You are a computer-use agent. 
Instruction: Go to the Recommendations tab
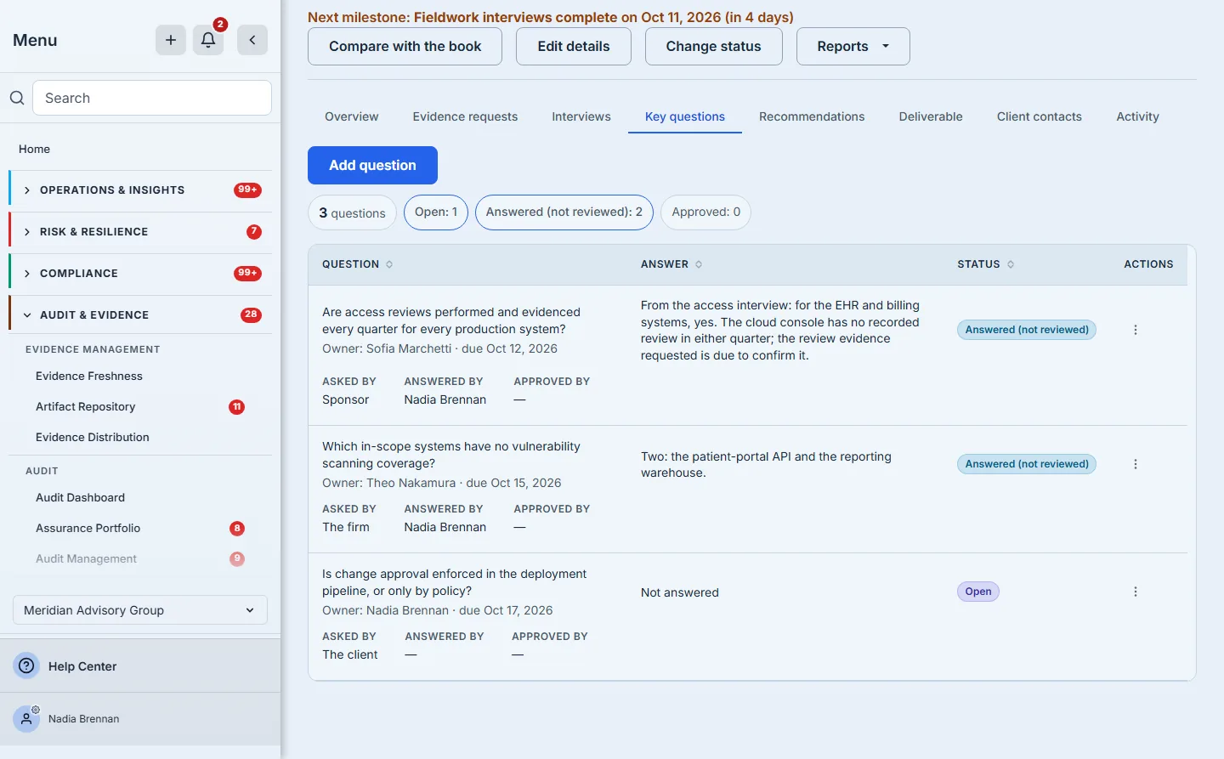(x=812, y=116)
